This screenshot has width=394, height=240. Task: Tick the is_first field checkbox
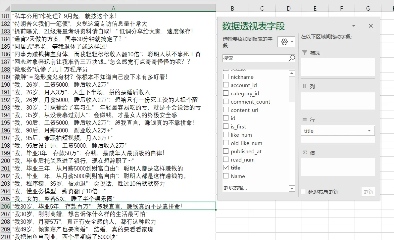click(226, 126)
